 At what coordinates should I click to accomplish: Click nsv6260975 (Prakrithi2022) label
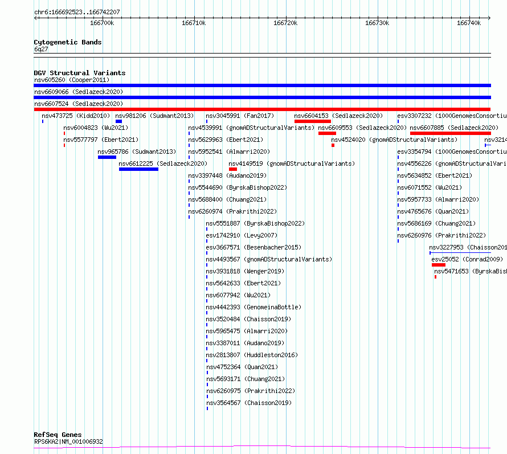[x=251, y=391]
